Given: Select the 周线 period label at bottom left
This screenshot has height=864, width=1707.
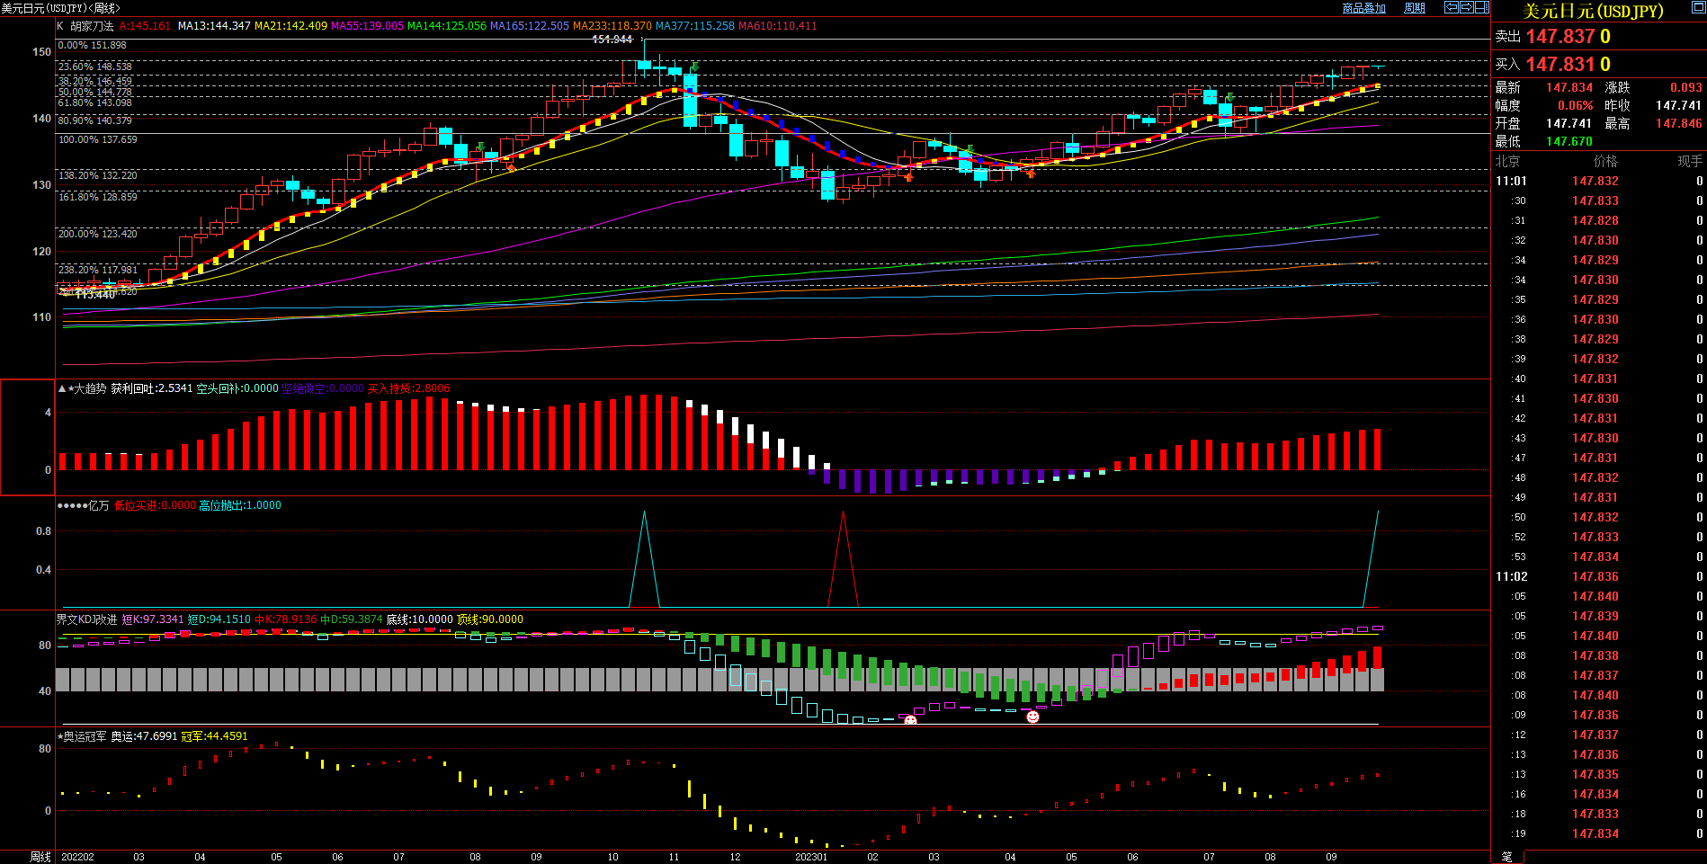Looking at the screenshot, I should click(40, 857).
